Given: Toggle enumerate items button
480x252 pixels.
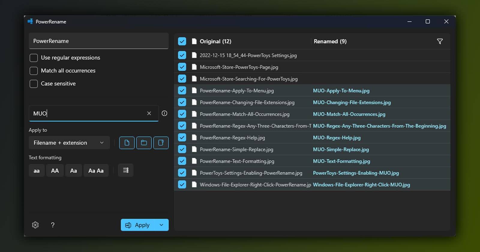Looking at the screenshot, I should click(x=126, y=170).
